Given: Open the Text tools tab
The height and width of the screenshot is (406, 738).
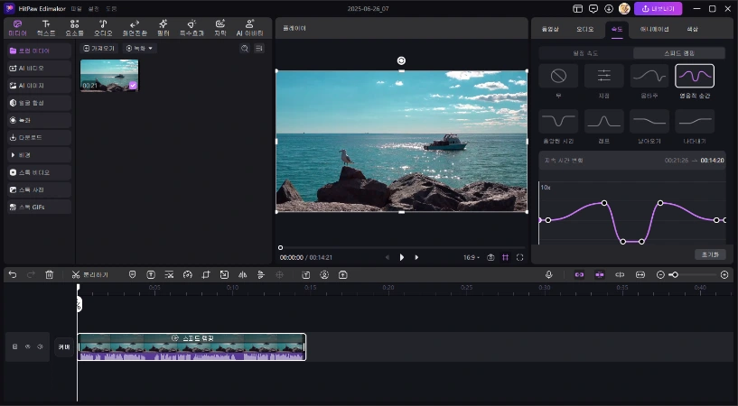Looking at the screenshot, I should pos(46,28).
